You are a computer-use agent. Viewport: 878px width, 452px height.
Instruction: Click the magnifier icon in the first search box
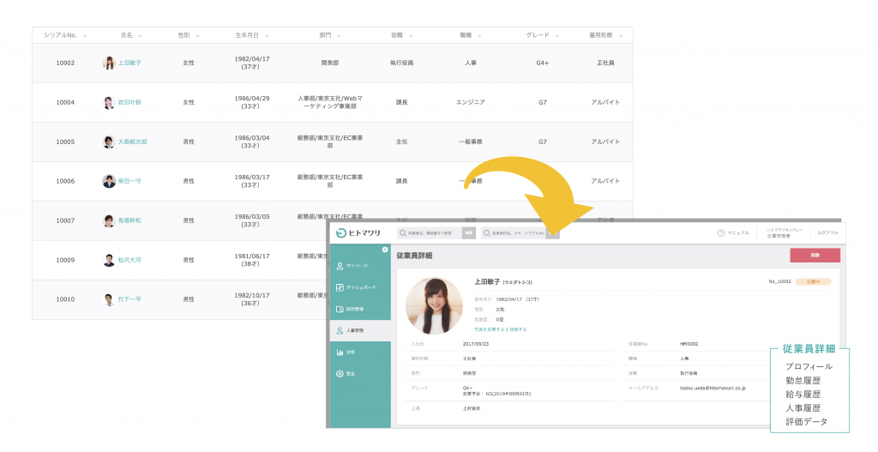tap(403, 233)
